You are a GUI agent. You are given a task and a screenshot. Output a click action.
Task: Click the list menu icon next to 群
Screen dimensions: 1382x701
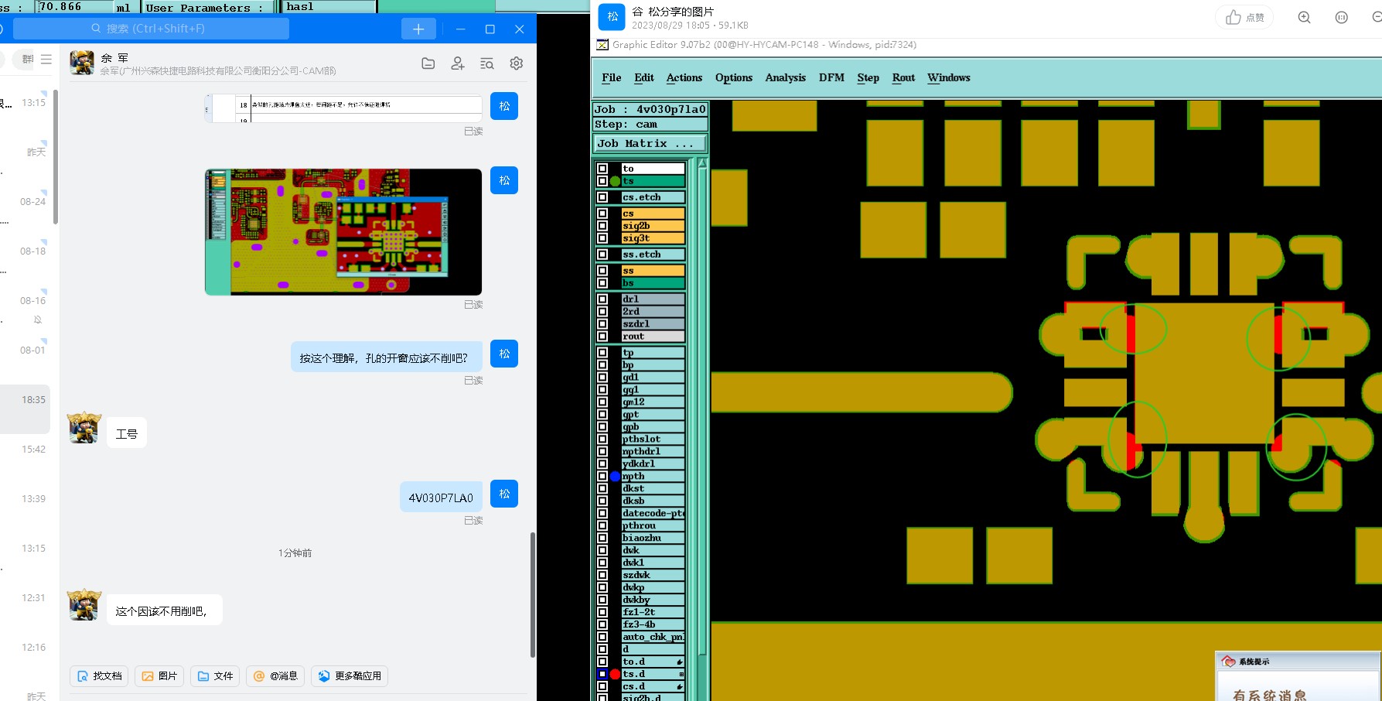[46, 59]
